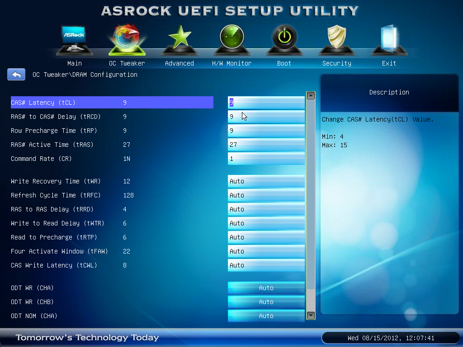Select the Write Recovery Time (tWR) label
Screen dimensions: 463x347
pyautogui.click(x=56, y=181)
